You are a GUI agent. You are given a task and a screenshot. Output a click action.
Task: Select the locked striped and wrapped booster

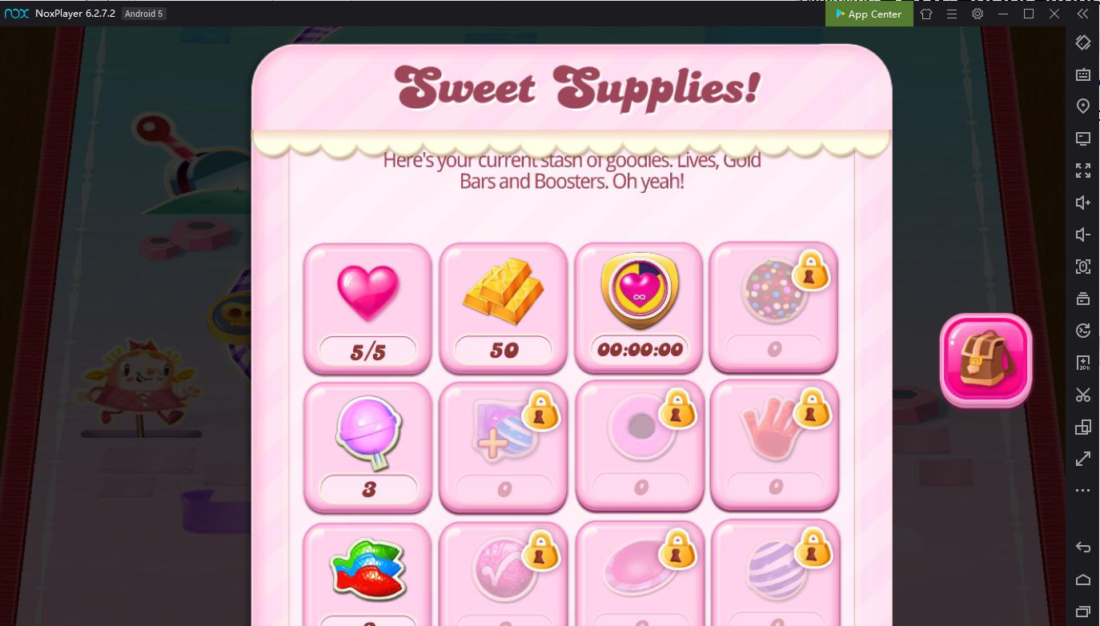[x=503, y=447]
